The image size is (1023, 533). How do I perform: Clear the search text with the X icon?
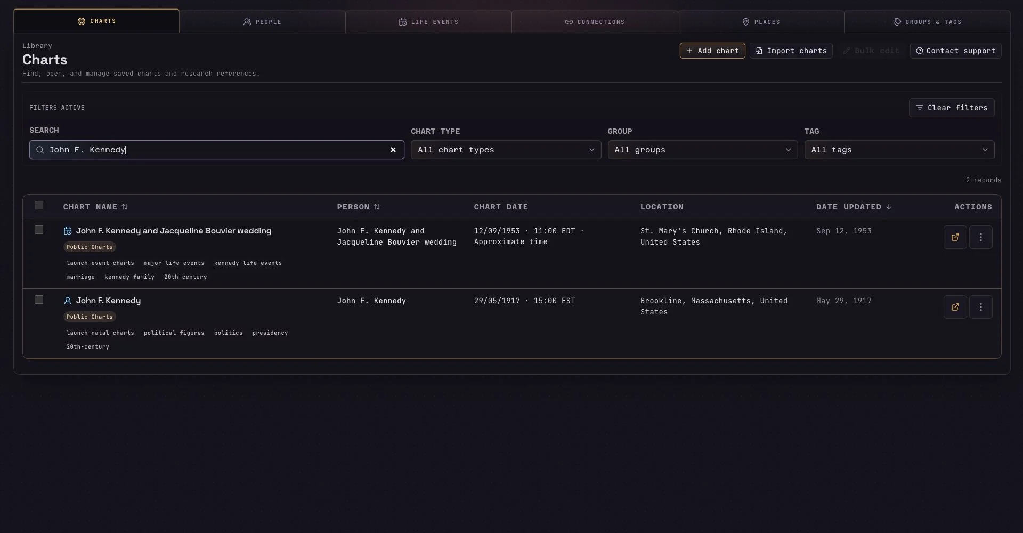[x=393, y=150]
